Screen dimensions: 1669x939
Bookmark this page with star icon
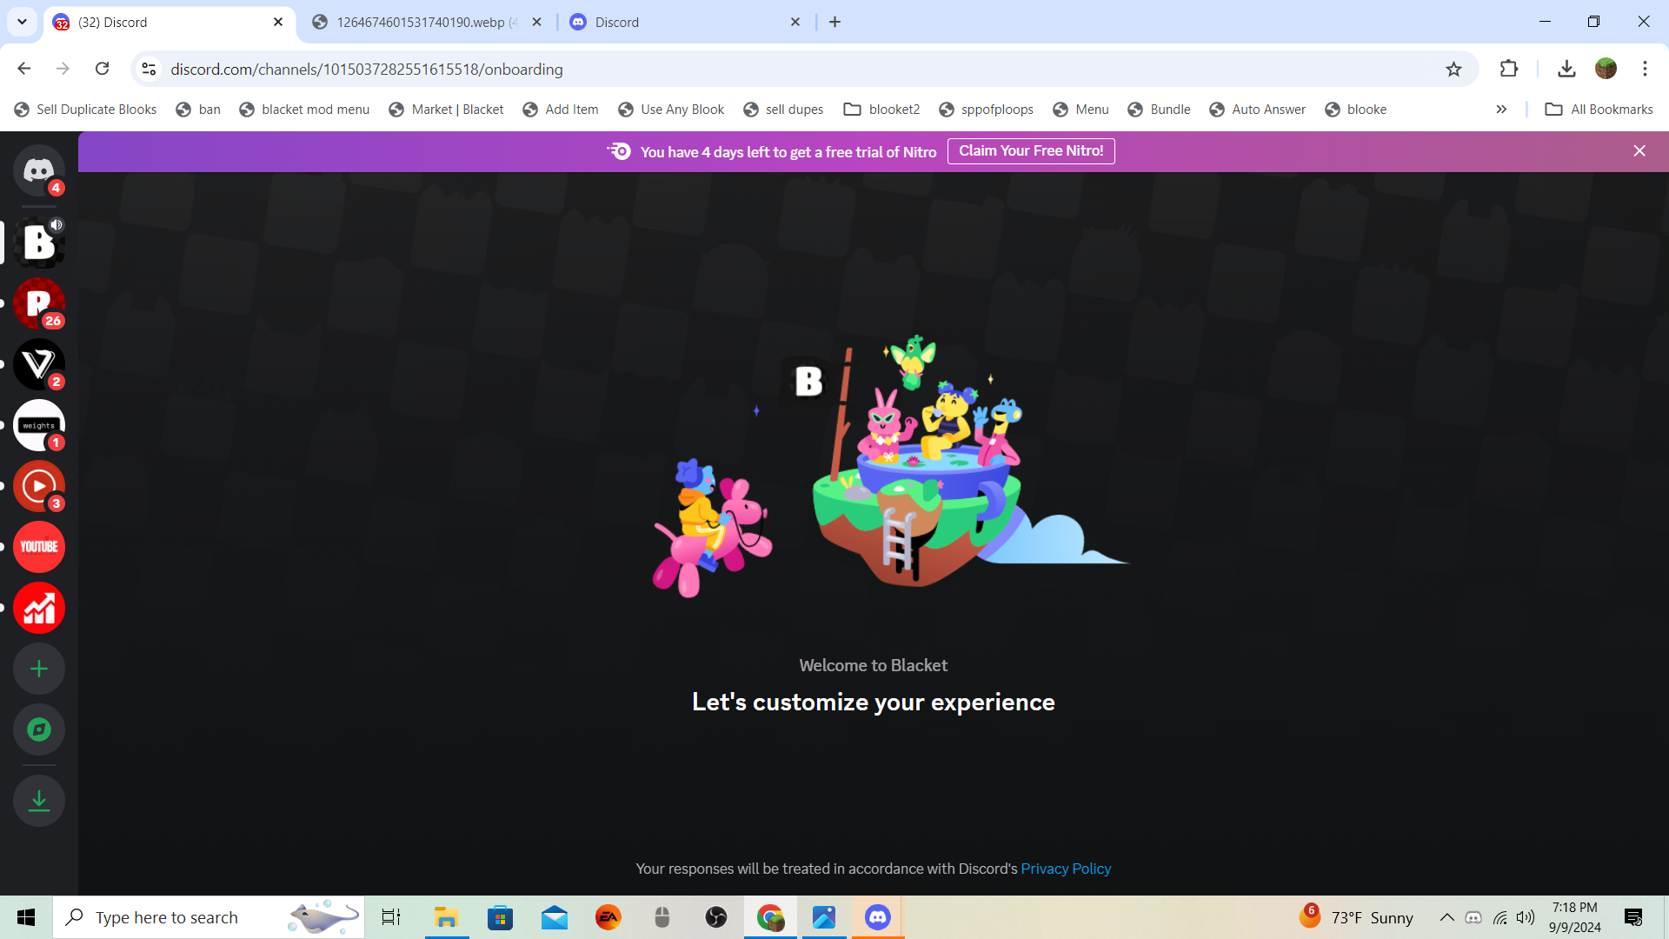(x=1453, y=70)
